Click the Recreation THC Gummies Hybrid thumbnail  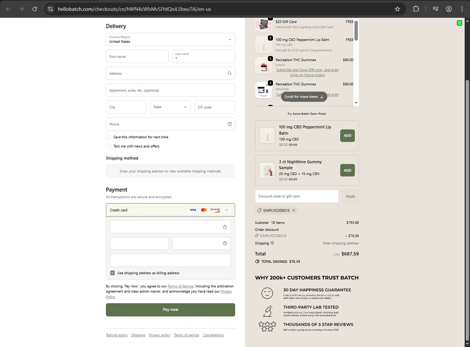tap(264, 66)
